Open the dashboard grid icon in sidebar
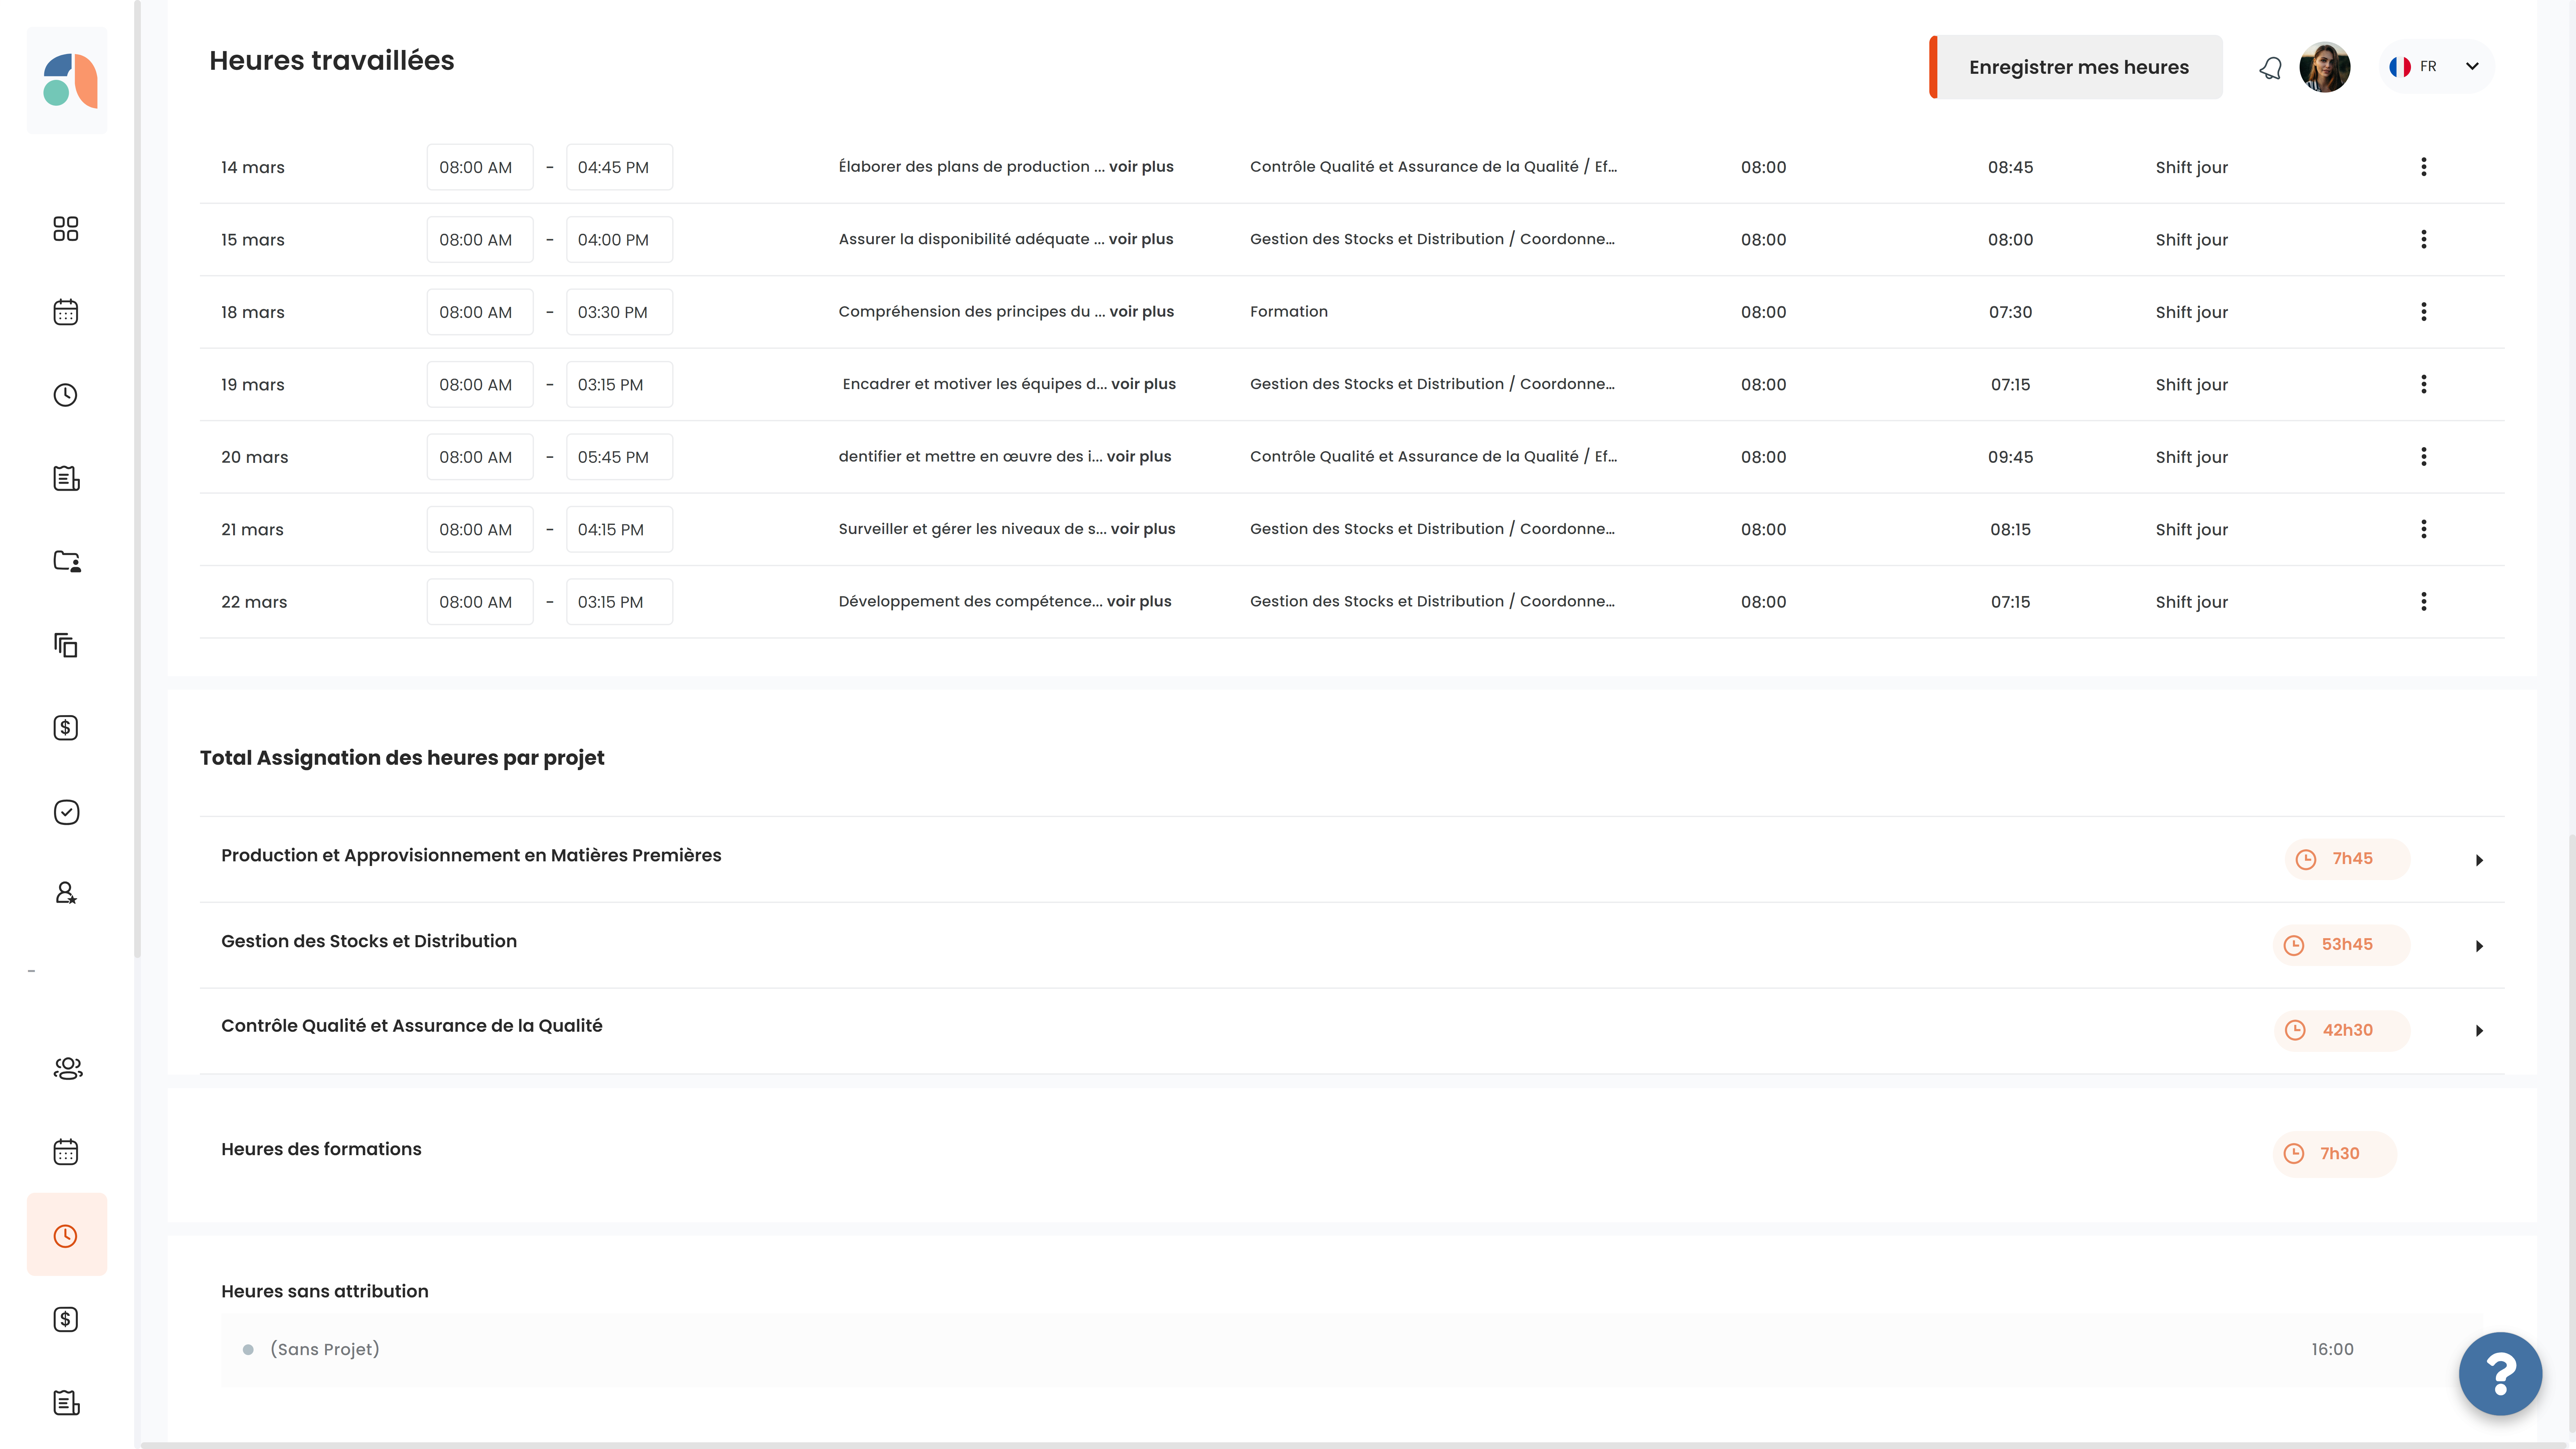 tap(66, 229)
